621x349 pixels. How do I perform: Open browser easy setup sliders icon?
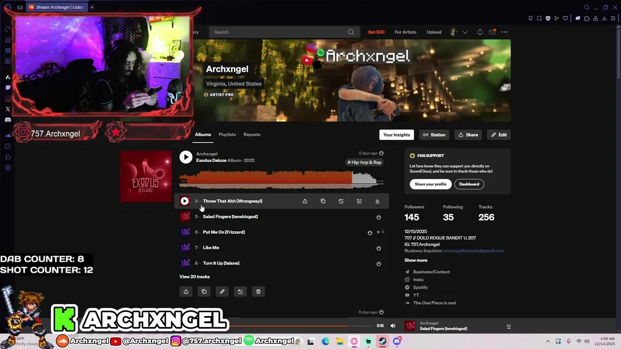point(613,18)
